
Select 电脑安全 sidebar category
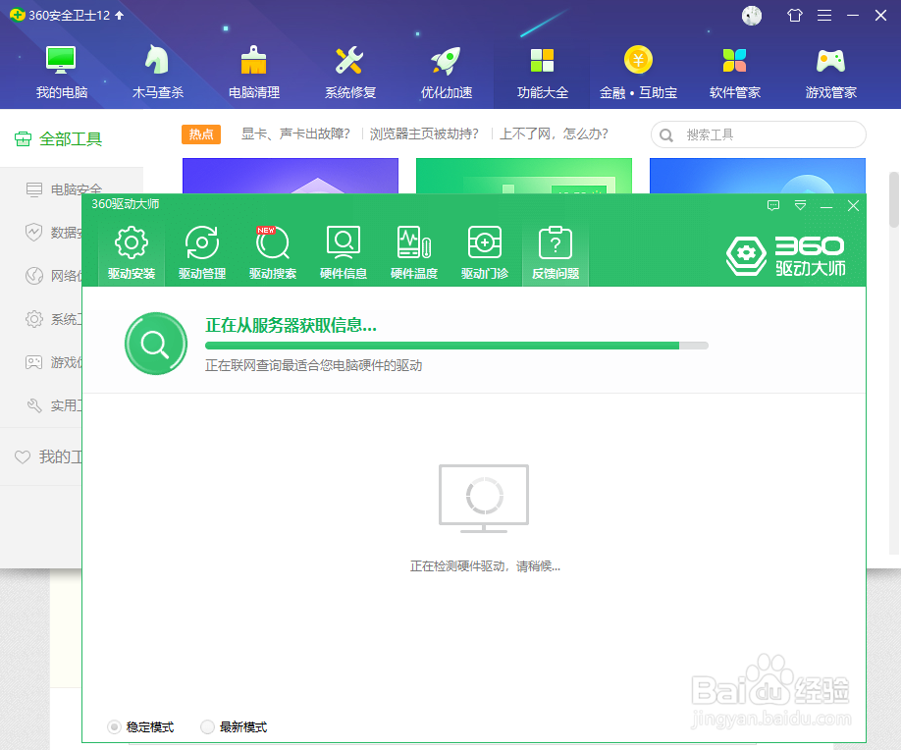point(64,189)
